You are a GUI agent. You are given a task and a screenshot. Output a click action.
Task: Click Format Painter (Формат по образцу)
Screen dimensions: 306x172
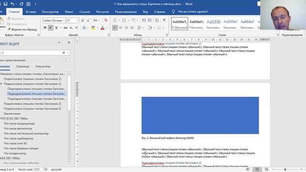22,30
